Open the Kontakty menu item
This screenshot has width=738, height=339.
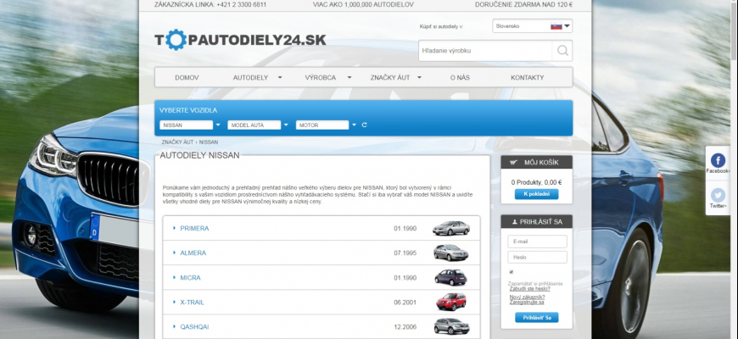527,78
